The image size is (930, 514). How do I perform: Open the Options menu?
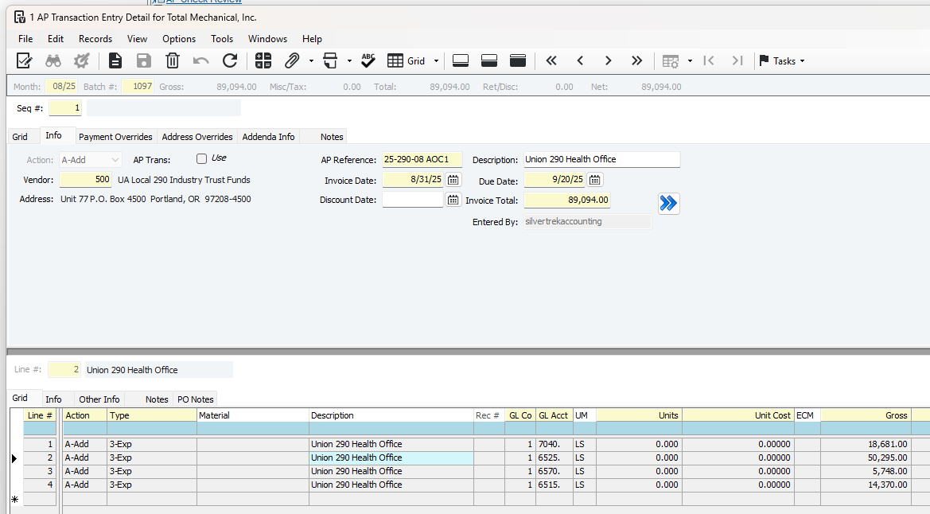coord(179,38)
